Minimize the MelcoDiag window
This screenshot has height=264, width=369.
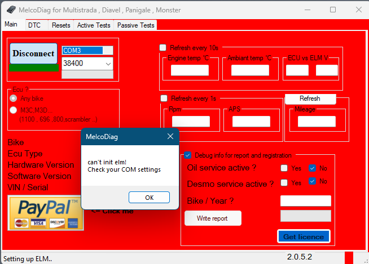[307, 10]
